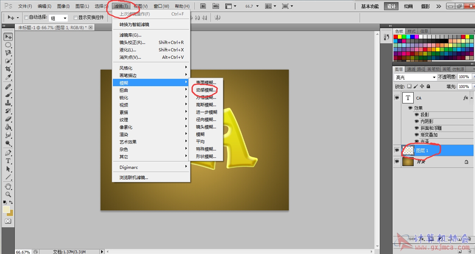Toggle visibility of the 斜面和浮雕 effect
This screenshot has width=475, height=254.
tap(416, 128)
